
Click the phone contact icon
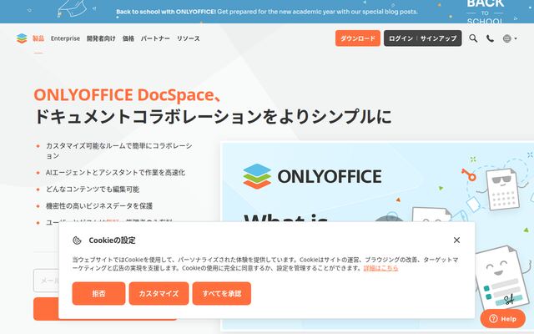pos(490,38)
